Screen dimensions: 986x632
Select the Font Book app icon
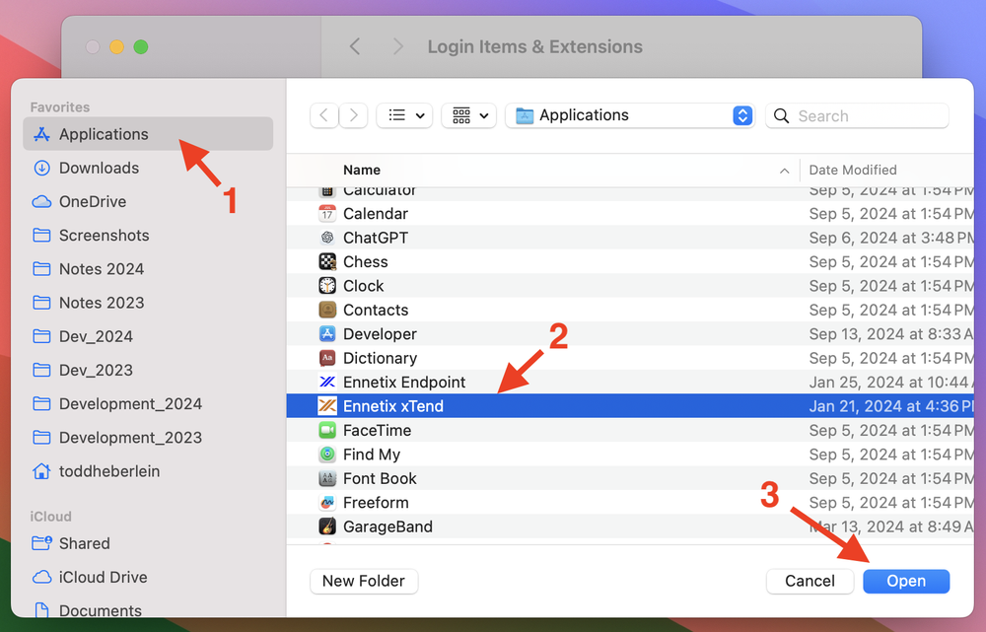click(327, 478)
